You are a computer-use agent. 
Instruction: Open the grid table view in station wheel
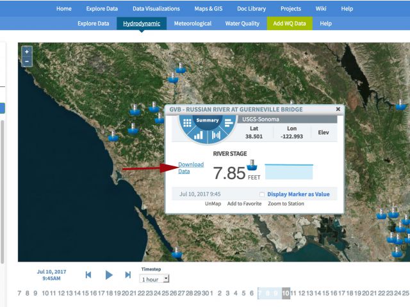(187, 123)
